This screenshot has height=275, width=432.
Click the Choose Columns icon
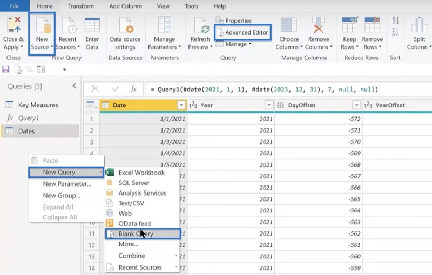(x=289, y=25)
